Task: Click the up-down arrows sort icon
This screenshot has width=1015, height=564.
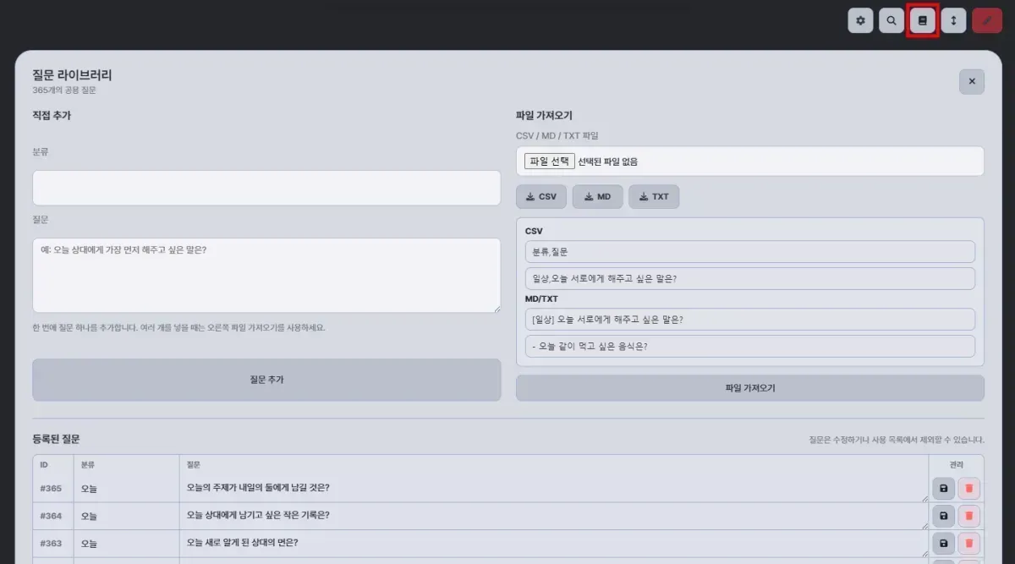Action: click(x=953, y=20)
